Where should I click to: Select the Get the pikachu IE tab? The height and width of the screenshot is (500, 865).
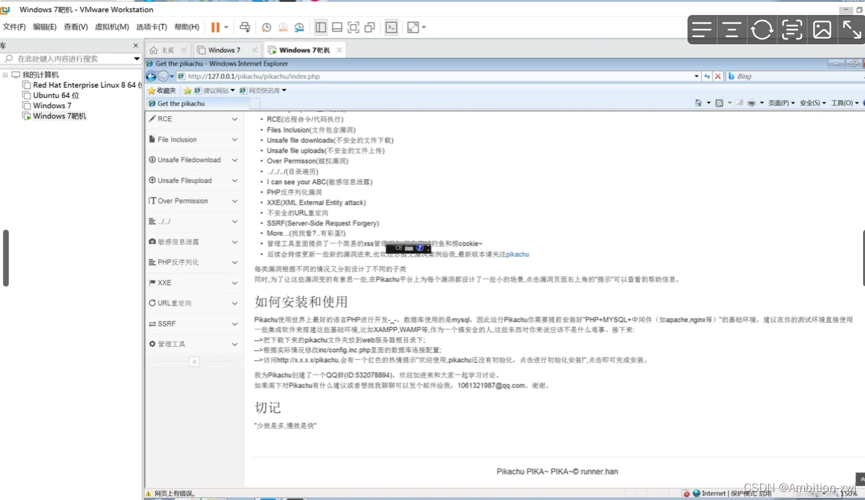coord(197,104)
